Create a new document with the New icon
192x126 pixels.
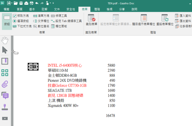[x=8, y=3]
